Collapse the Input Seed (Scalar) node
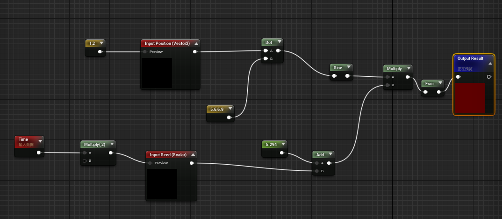The height and width of the screenshot is (219, 502). click(x=193, y=154)
